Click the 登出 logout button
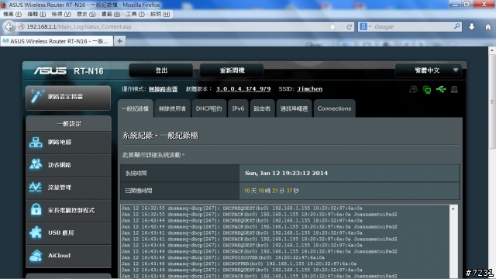 161,71
